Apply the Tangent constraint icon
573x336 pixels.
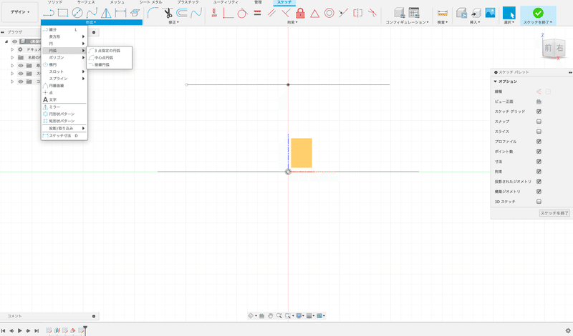[x=242, y=13]
